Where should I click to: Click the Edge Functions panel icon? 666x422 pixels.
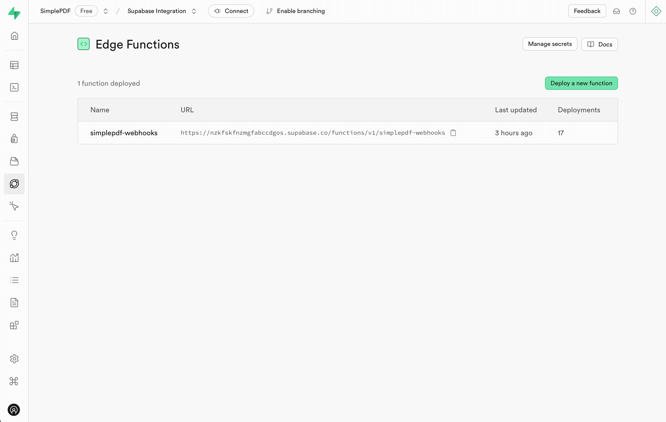14,183
